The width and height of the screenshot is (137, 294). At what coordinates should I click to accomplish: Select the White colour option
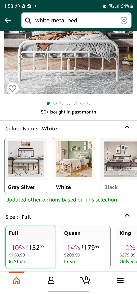74,166
